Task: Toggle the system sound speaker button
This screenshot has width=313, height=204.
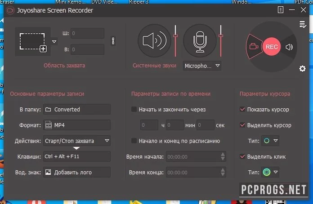Action: tap(154, 41)
